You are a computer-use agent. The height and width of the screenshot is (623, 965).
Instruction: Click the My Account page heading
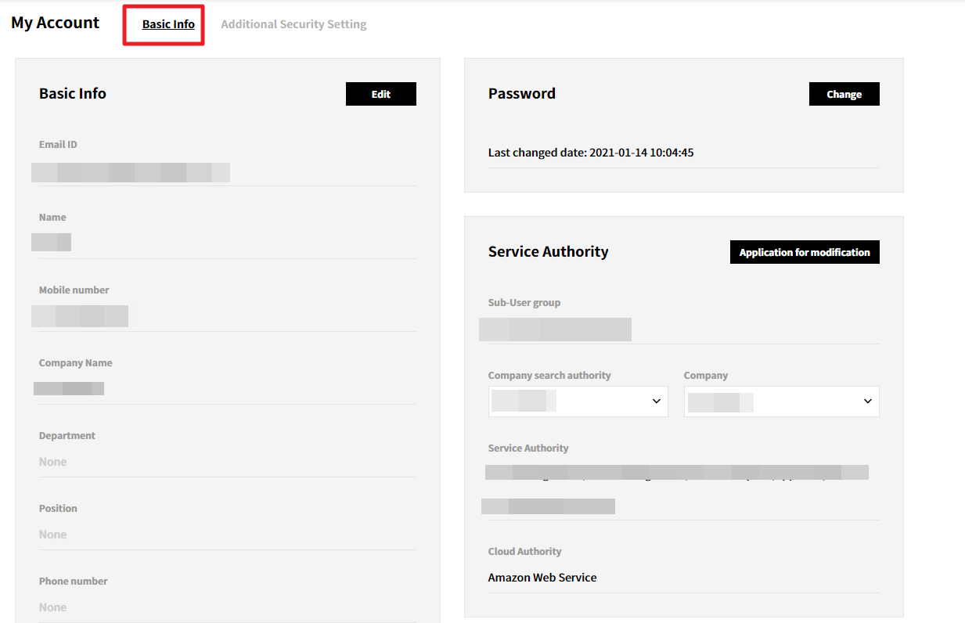56,23
